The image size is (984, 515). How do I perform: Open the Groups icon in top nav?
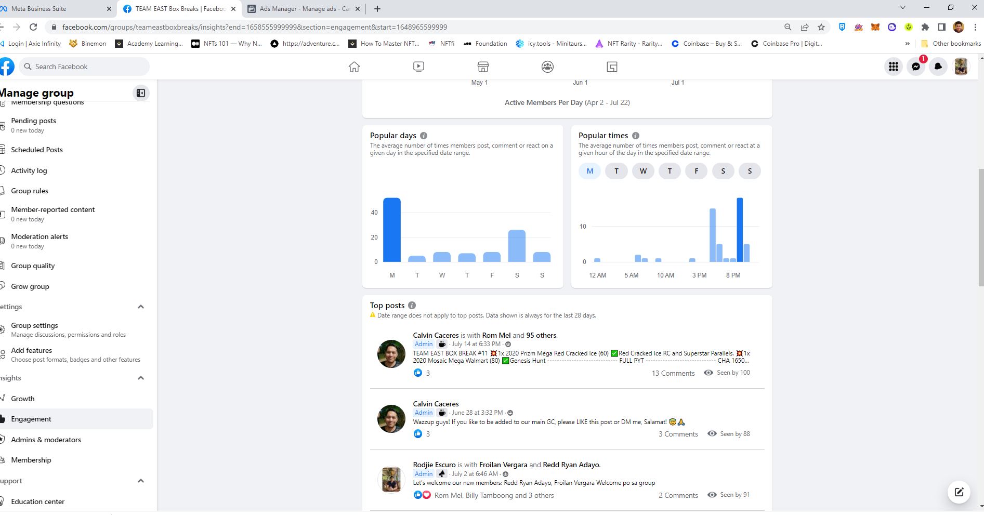[x=547, y=67]
